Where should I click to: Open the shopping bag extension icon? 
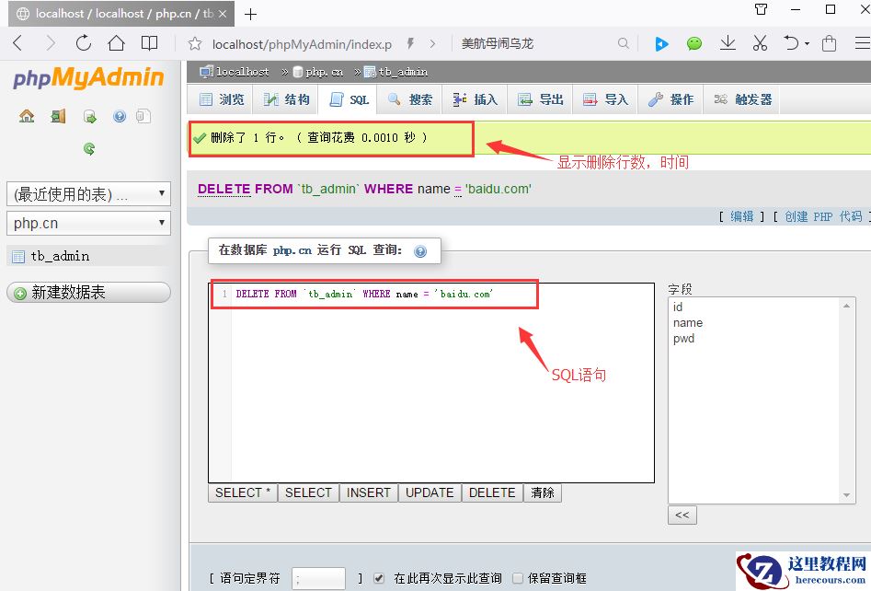point(829,43)
